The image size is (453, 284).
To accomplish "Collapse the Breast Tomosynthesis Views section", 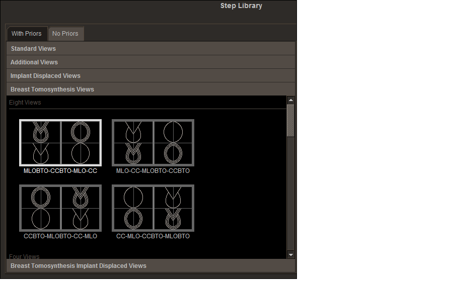I will [x=52, y=89].
